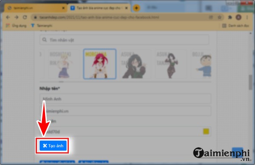Open the yellow color swatch picker
This screenshot has height=165, width=255.
coord(206,131)
